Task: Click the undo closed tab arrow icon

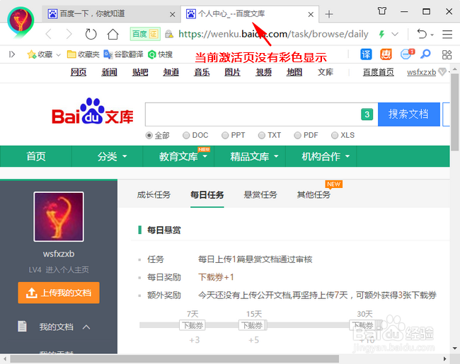Action: click(x=422, y=34)
